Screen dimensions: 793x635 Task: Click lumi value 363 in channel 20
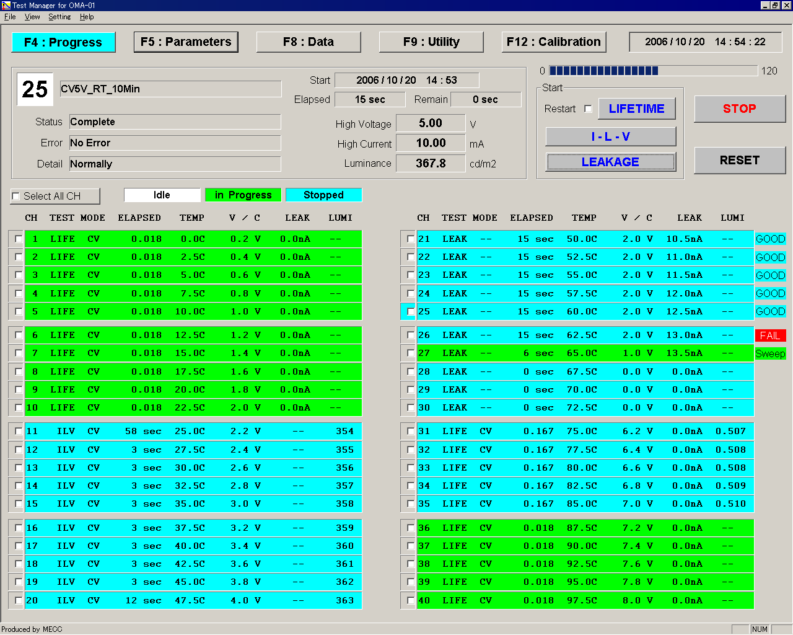coord(344,600)
